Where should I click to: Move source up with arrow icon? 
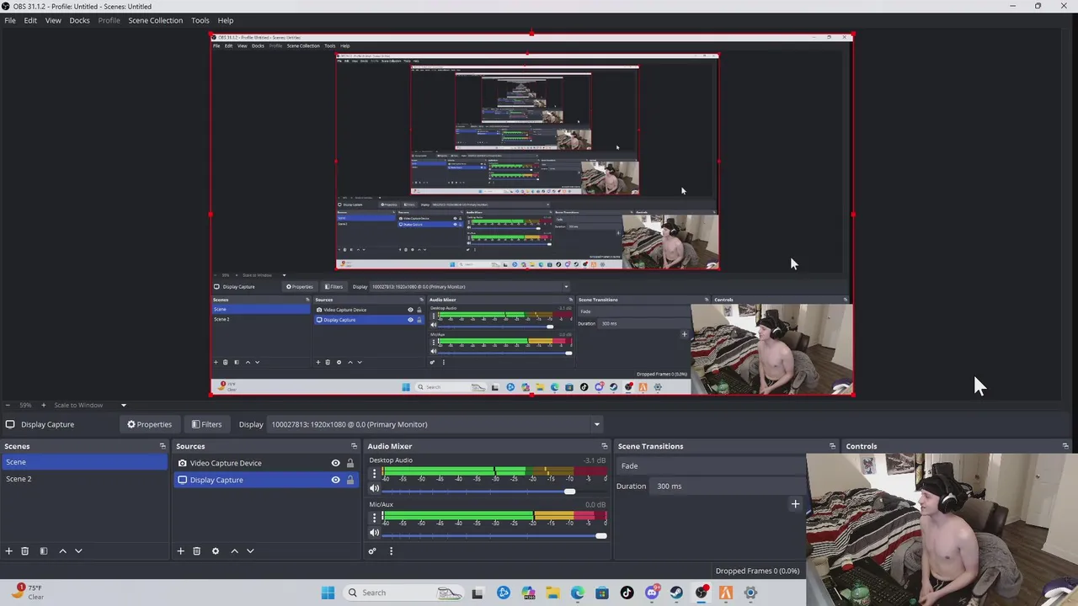coord(234,550)
